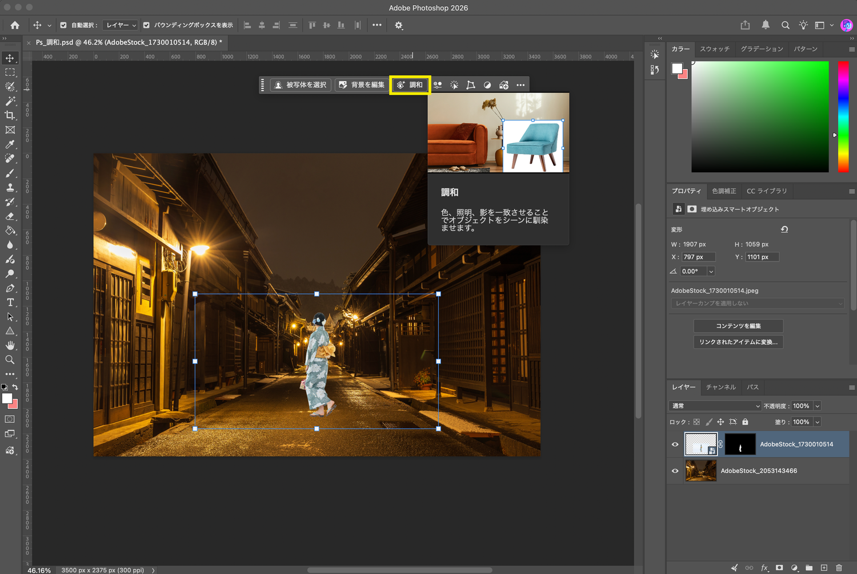This screenshot has width=857, height=574.
Task: Open the 通常 blend mode dropdown
Action: (715, 406)
